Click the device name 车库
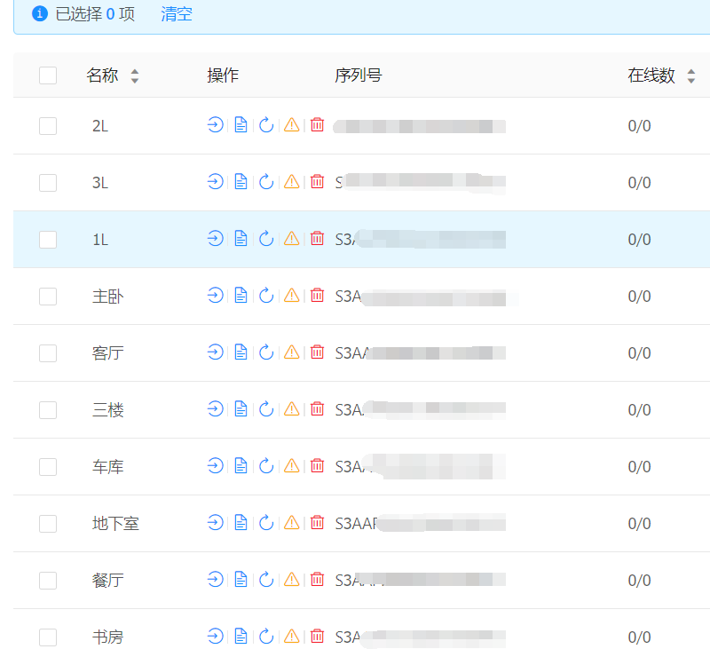Screen dimensions: 710x657 [x=107, y=467]
